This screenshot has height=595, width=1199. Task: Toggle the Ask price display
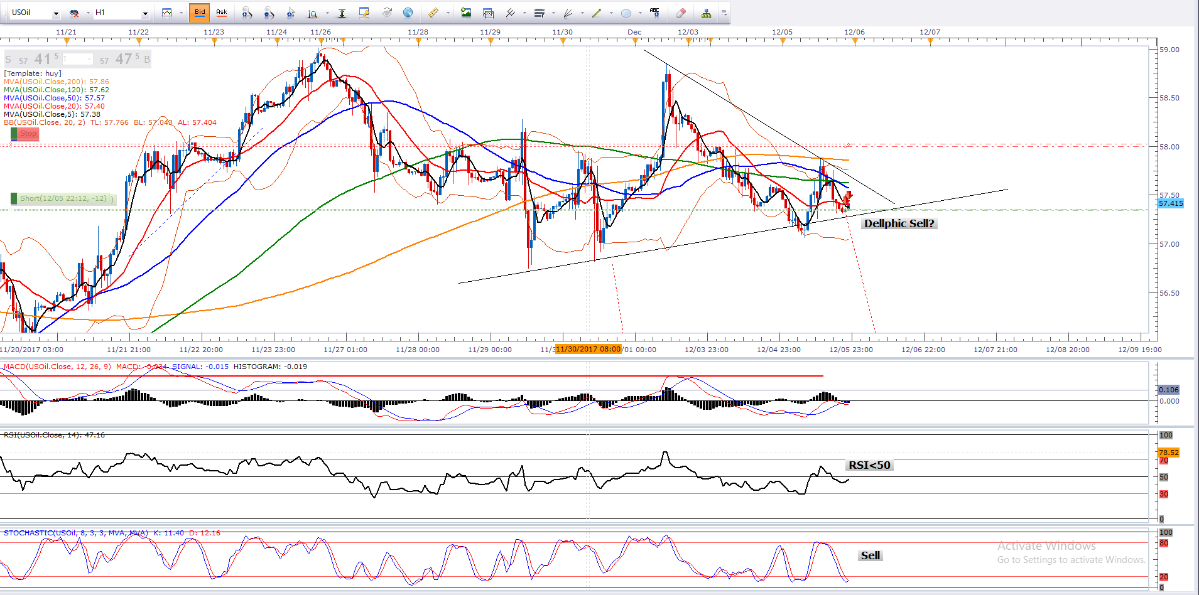coord(221,13)
